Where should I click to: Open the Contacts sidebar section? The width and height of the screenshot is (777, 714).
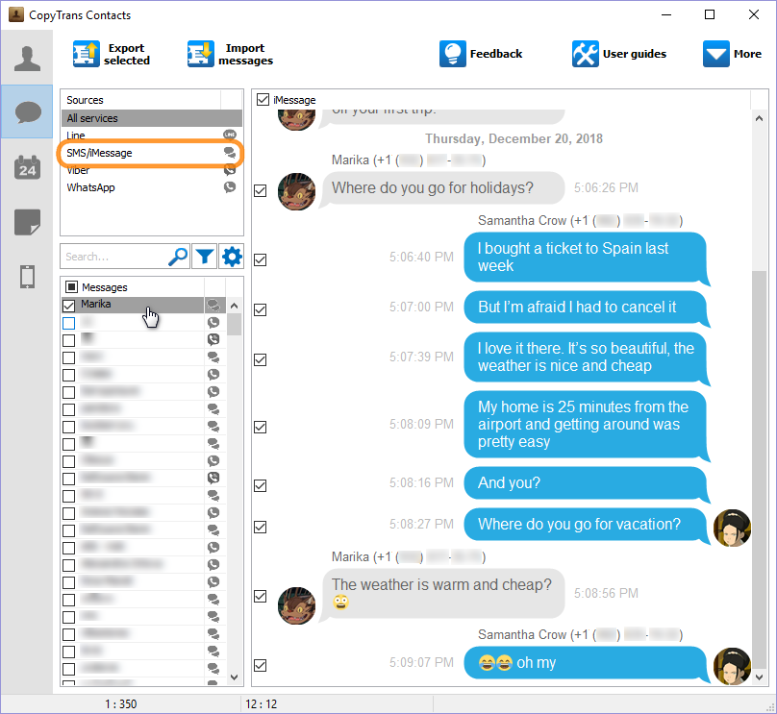(x=27, y=58)
